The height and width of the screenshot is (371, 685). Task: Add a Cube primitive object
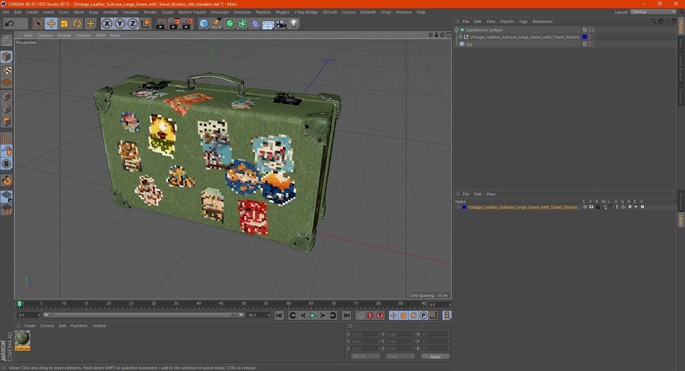point(204,24)
